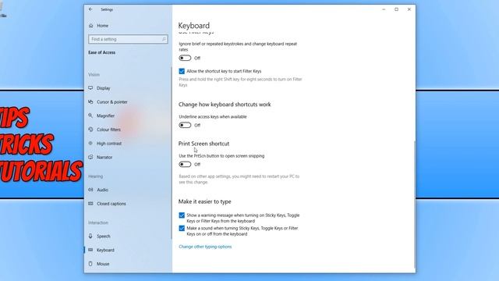Viewport: 499px width, 281px height.
Task: Click the sidebar vertical scrollbar
Action: (x=172, y=153)
